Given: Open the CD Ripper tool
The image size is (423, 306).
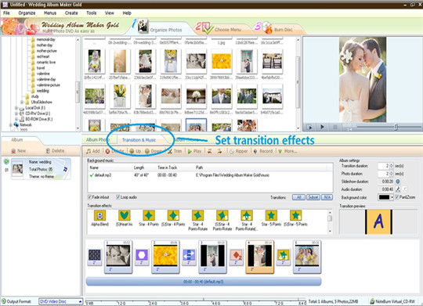Looking at the screenshot, I should pos(238,151).
